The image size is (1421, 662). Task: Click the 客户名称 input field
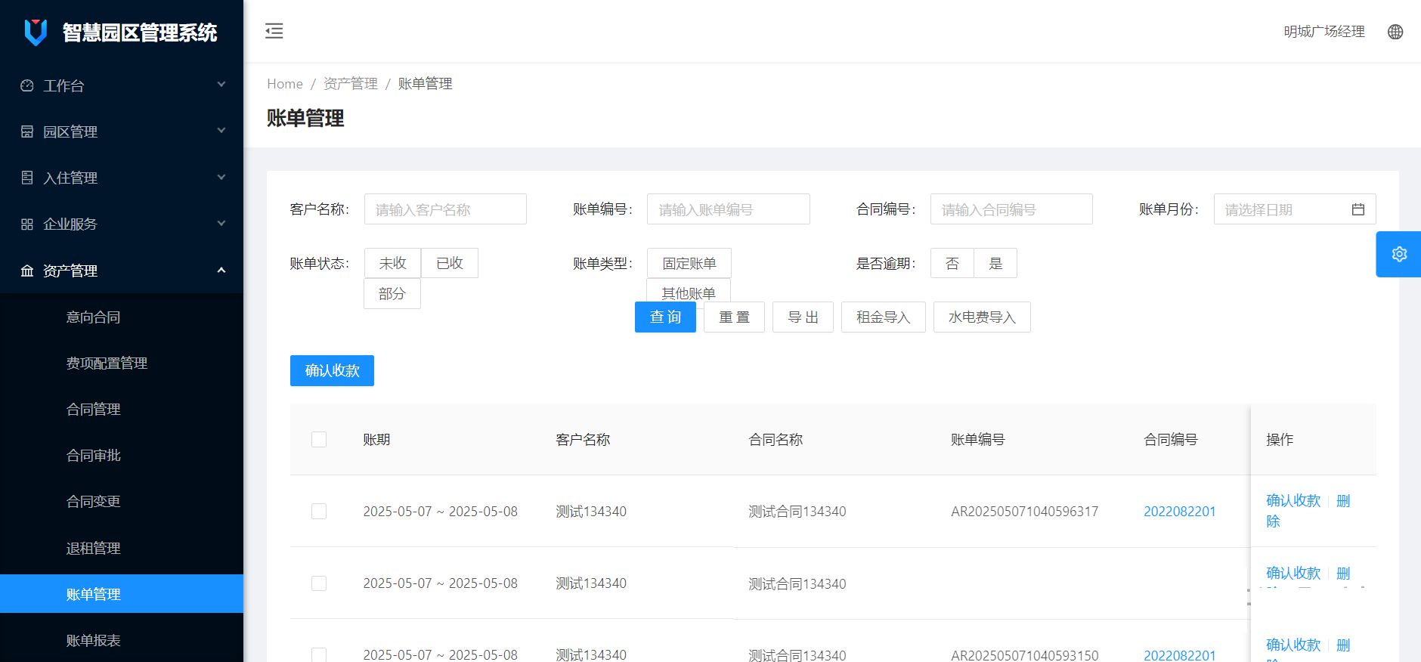coord(445,209)
